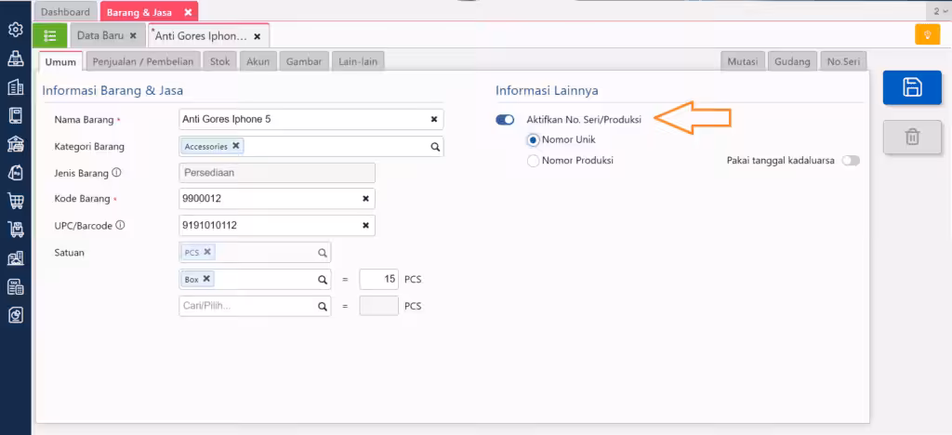Open the Stok tab
Viewport: 952px width, 435px height.
pyautogui.click(x=219, y=61)
